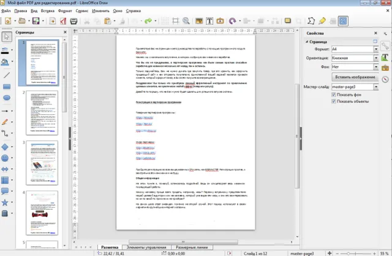392x256 pixels.
Task: Open the Файл menu
Action: coord(6,11)
